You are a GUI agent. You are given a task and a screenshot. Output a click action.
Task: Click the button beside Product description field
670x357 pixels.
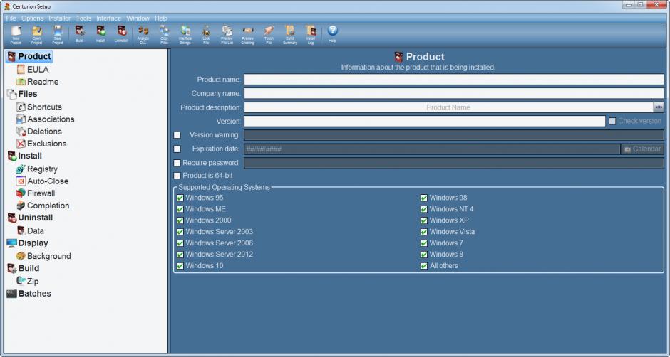tap(659, 107)
